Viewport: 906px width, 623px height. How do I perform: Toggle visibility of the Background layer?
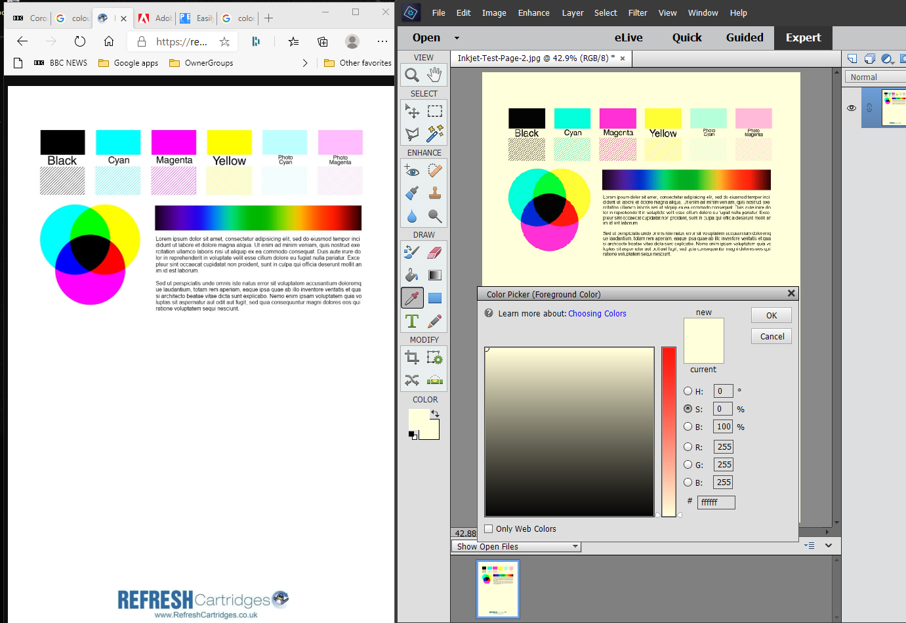click(851, 108)
